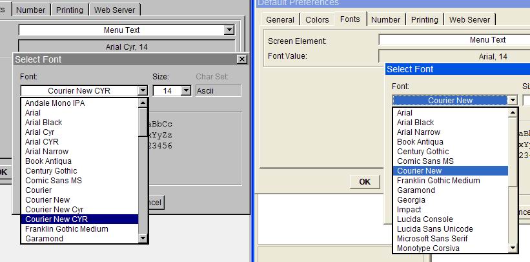Switch to the Colors tab
Image resolution: width=530 pixels, height=262 pixels.
coord(317,20)
